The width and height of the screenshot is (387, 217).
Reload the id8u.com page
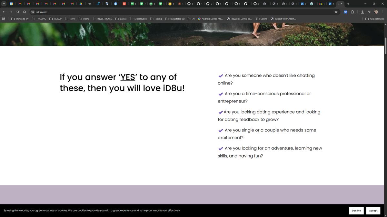tap(18, 12)
